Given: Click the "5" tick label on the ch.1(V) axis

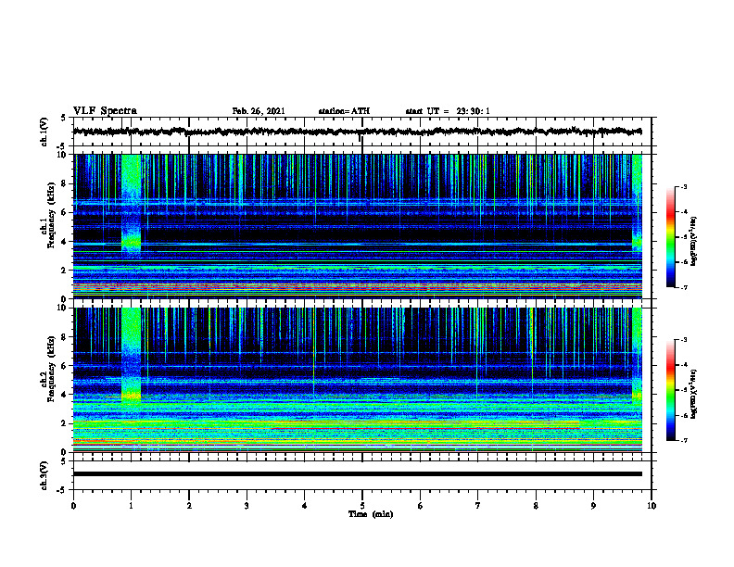Looking at the screenshot, I should pyautogui.click(x=63, y=118).
